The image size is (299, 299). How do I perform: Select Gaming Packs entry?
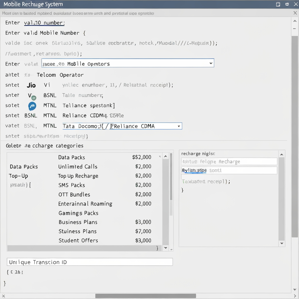coord(78,213)
